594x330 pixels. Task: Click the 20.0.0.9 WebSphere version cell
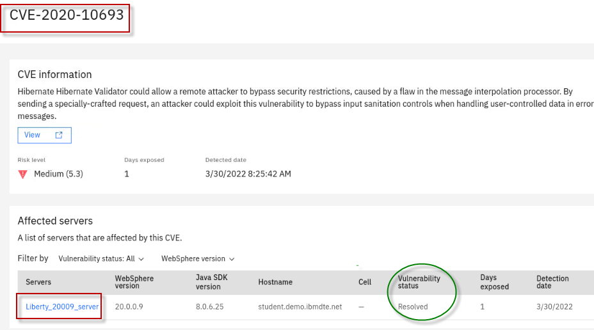(x=131, y=307)
